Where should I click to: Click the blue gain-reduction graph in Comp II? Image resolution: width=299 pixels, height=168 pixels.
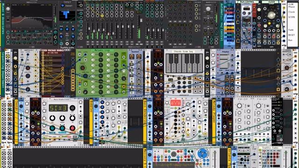coord(67,16)
